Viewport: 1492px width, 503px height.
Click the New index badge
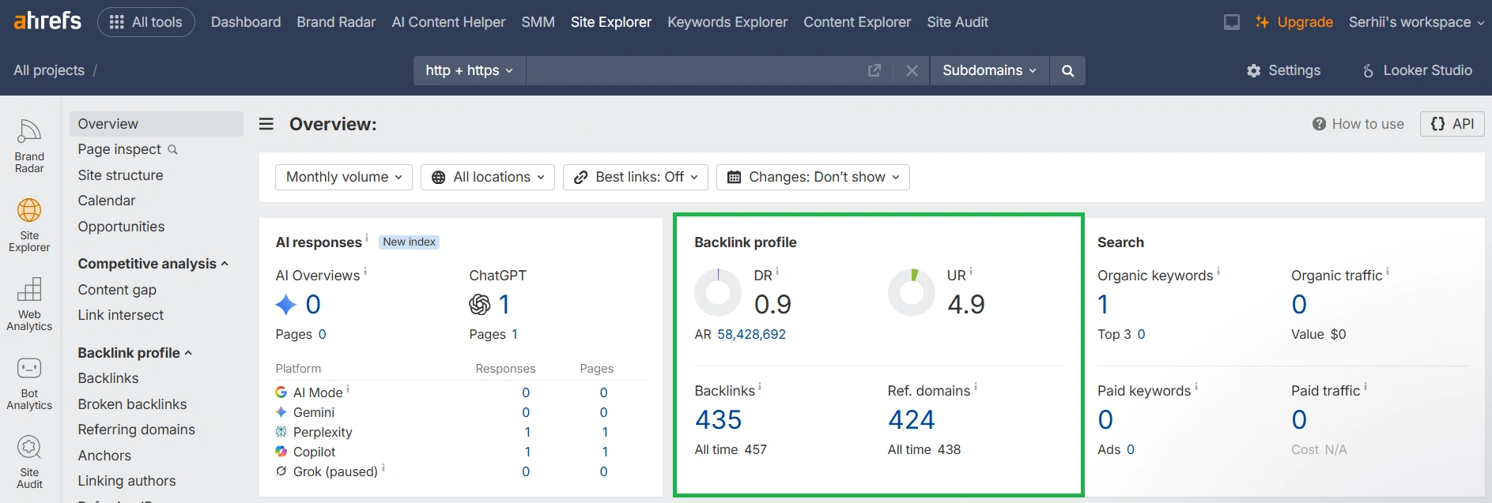[409, 242]
